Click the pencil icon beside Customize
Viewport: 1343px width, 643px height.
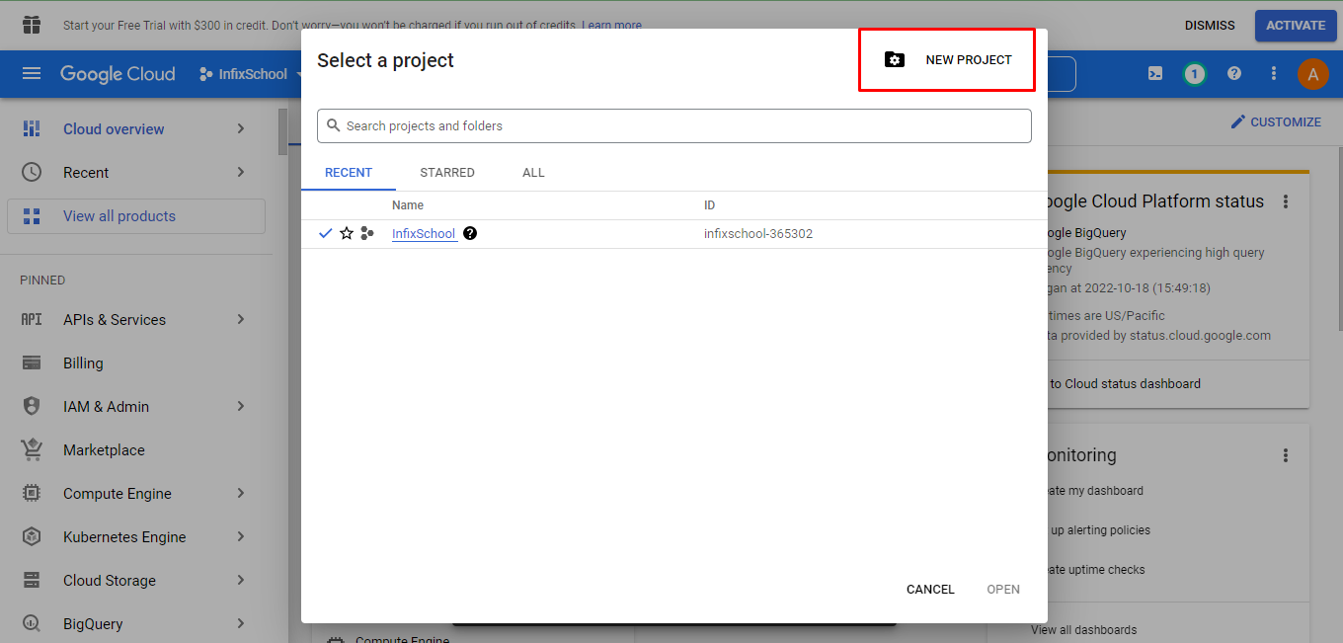click(x=1238, y=121)
